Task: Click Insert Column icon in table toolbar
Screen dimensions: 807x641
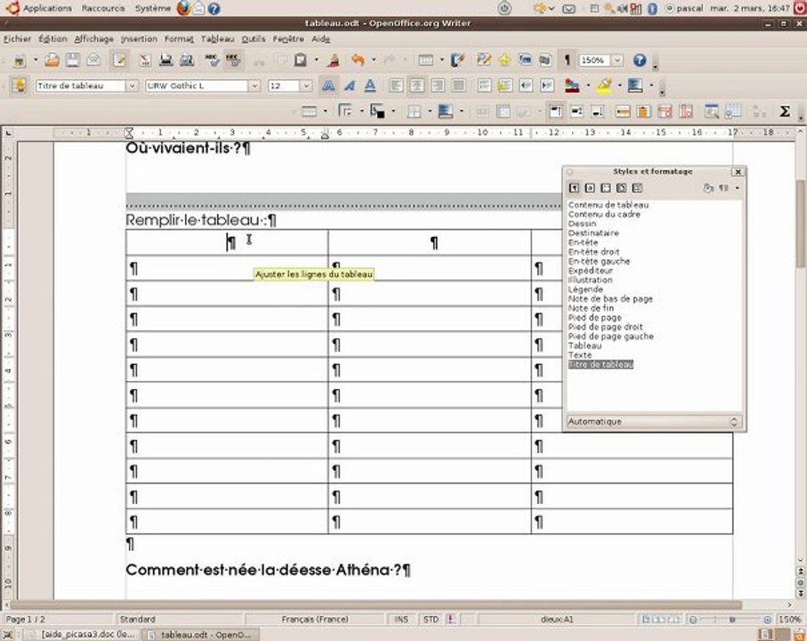Action: point(643,111)
